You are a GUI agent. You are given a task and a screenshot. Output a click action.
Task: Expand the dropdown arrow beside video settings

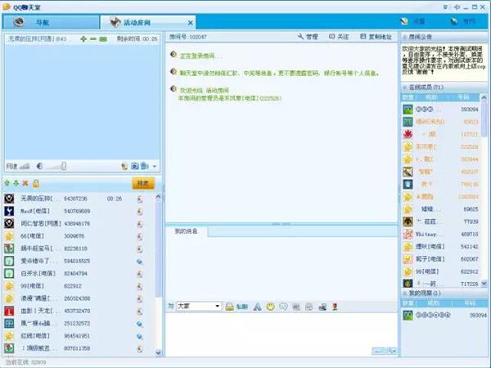154,166
